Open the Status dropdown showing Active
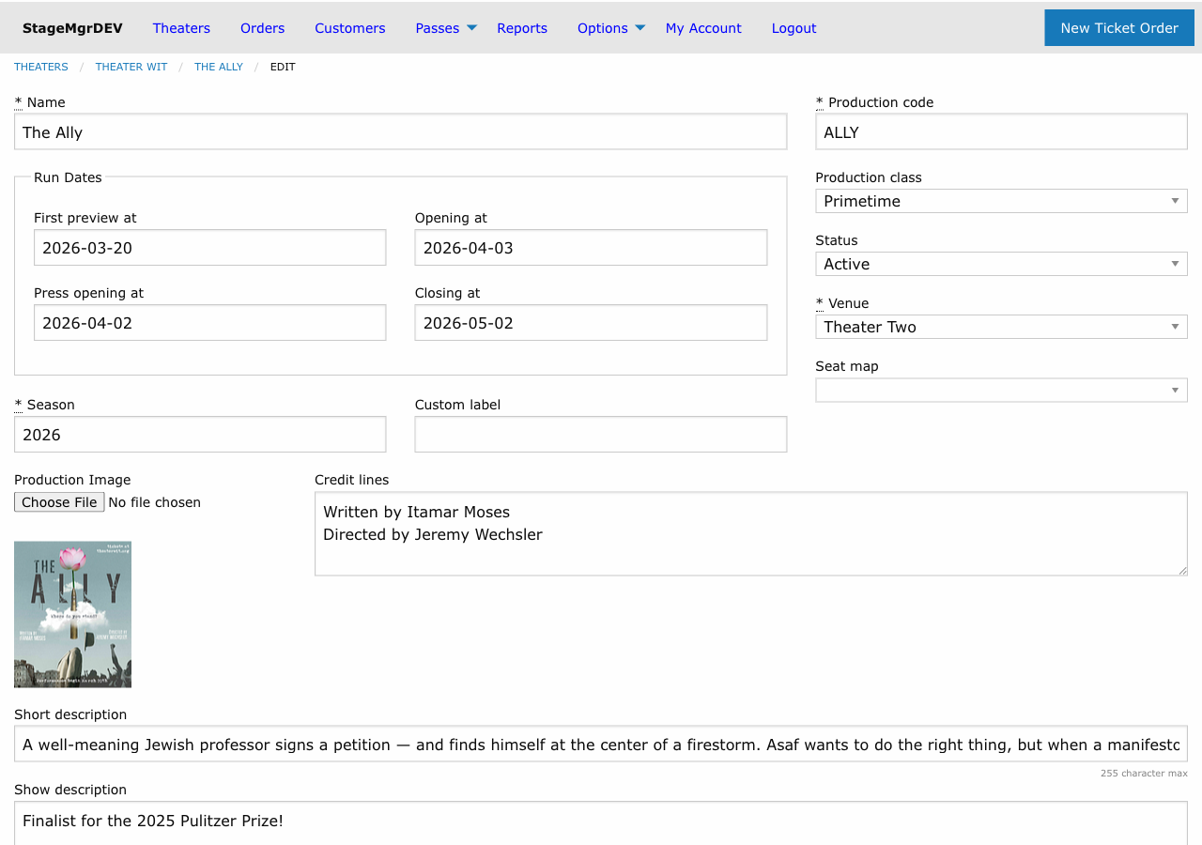 coord(1001,264)
